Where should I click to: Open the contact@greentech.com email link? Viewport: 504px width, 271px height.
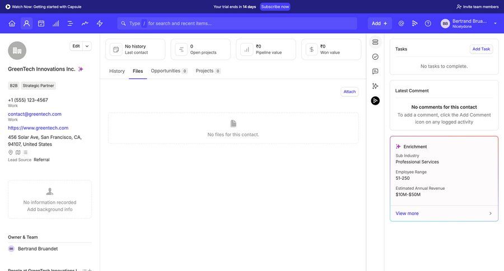35,114
